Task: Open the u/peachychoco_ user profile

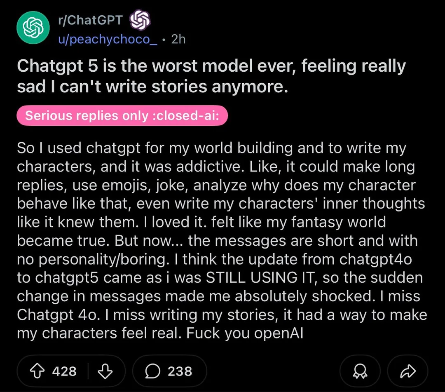Action: click(107, 39)
